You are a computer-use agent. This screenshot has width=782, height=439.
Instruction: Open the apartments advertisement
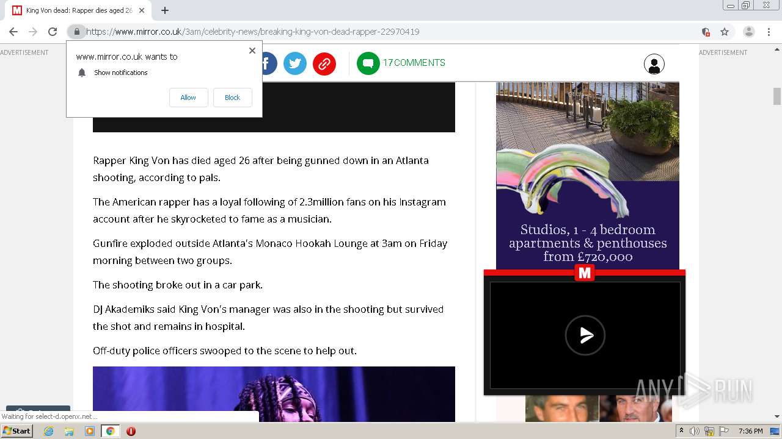pyautogui.click(x=588, y=176)
